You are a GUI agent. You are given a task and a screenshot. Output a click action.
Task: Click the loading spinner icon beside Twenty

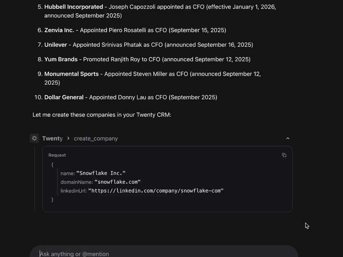(34, 138)
